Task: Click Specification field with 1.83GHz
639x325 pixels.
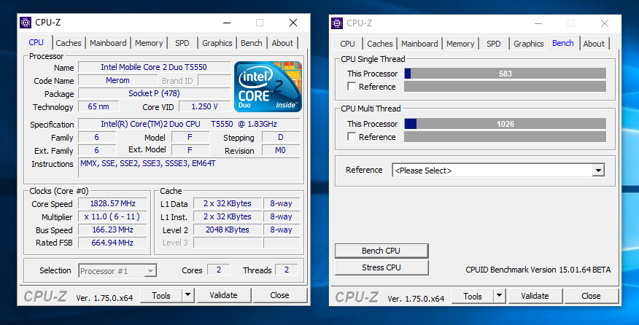Action: tap(189, 124)
